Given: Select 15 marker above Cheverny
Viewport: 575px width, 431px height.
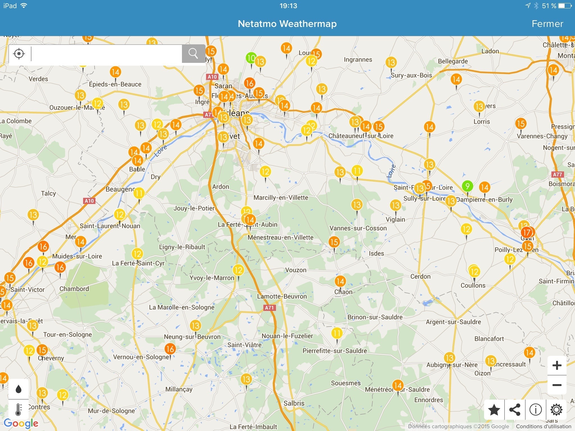Looking at the screenshot, I should pyautogui.click(x=42, y=350).
